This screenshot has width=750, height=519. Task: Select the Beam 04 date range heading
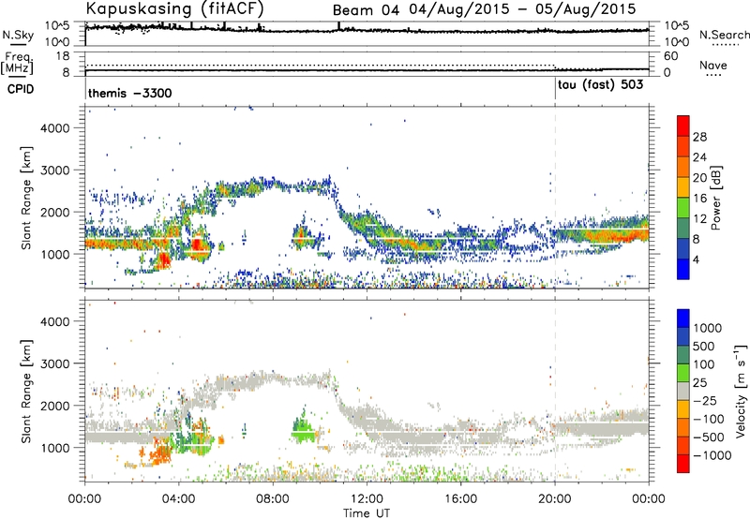pos(485,9)
